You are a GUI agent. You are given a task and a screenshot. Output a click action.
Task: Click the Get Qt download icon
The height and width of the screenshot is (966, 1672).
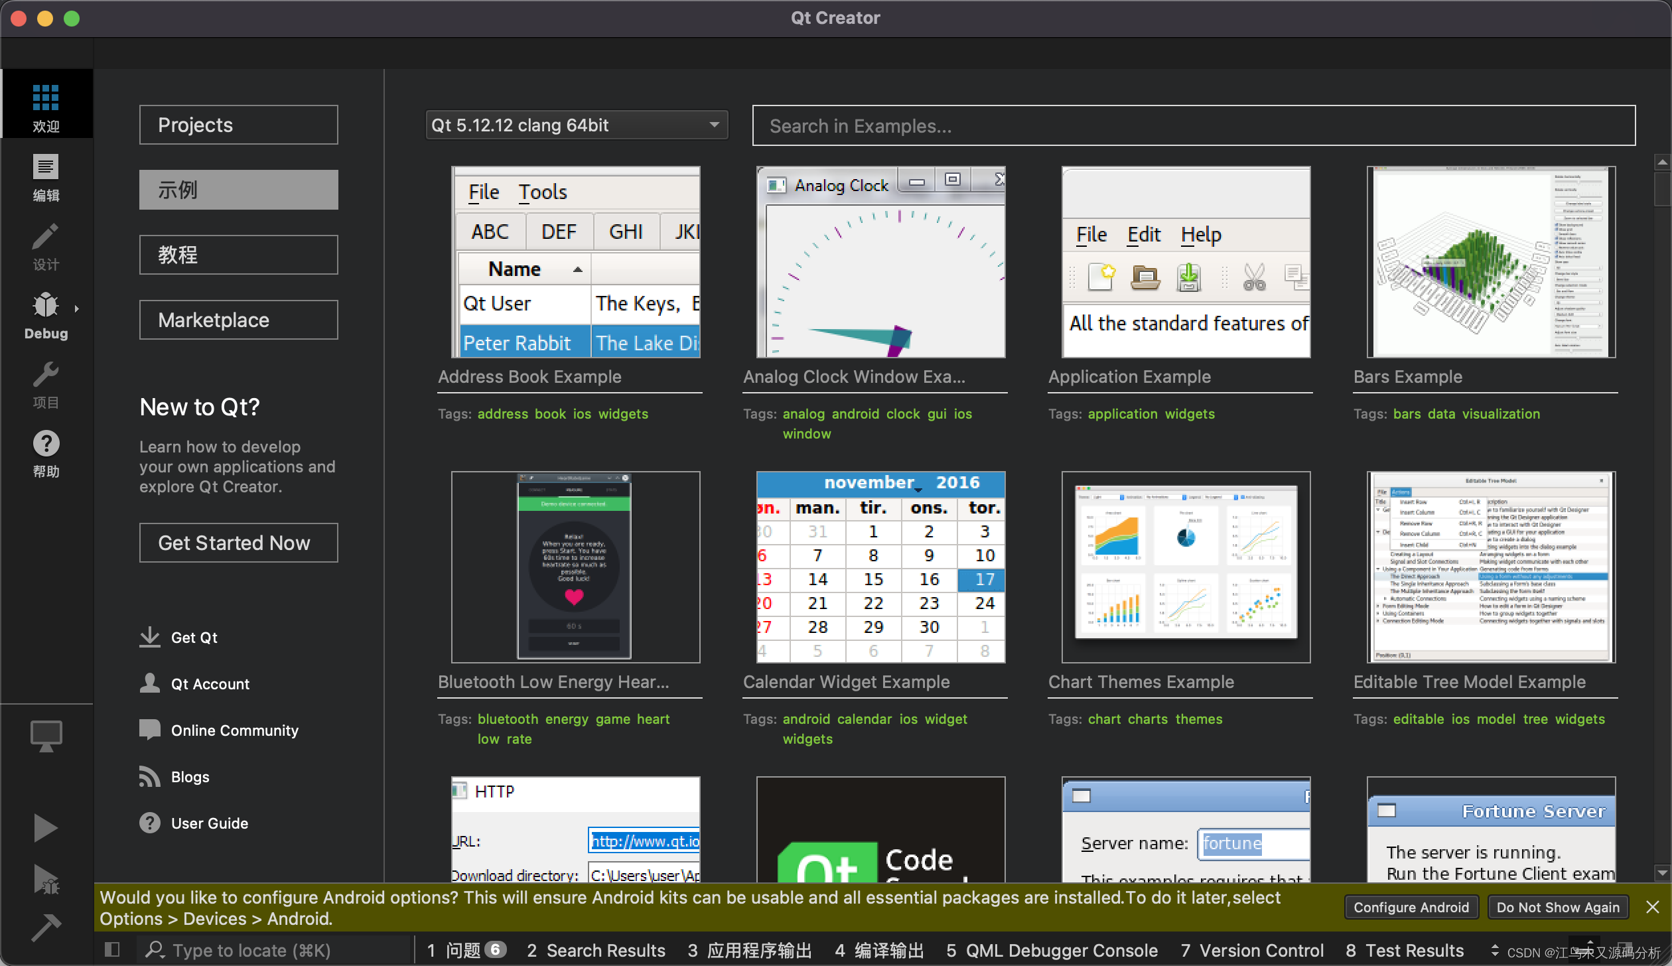click(150, 637)
